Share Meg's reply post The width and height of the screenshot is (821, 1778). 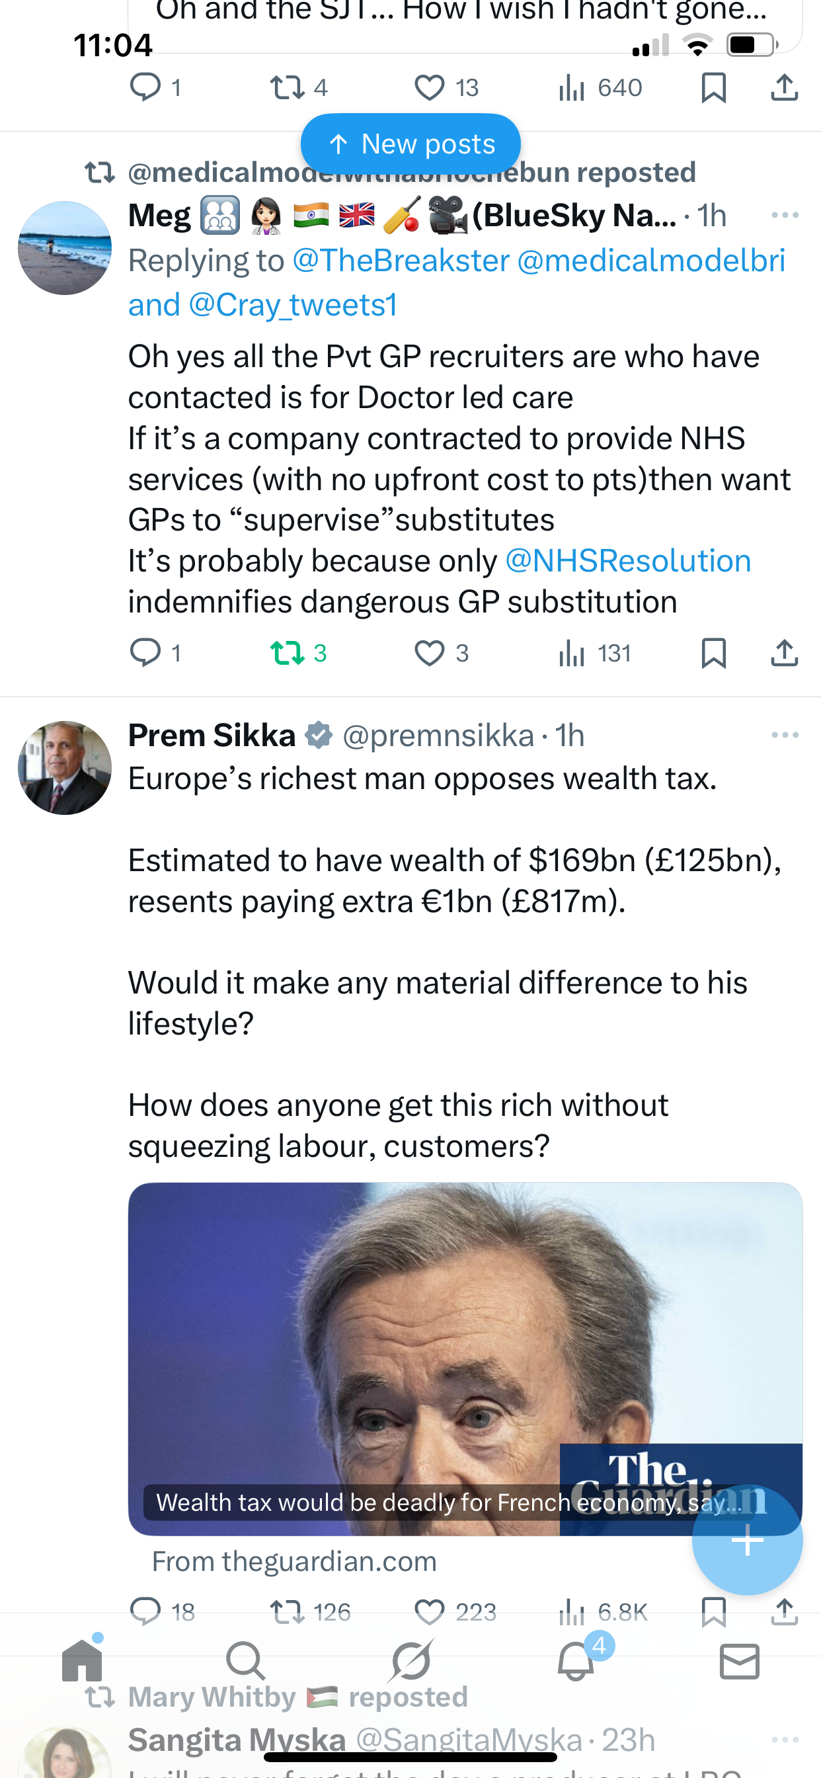coord(785,653)
